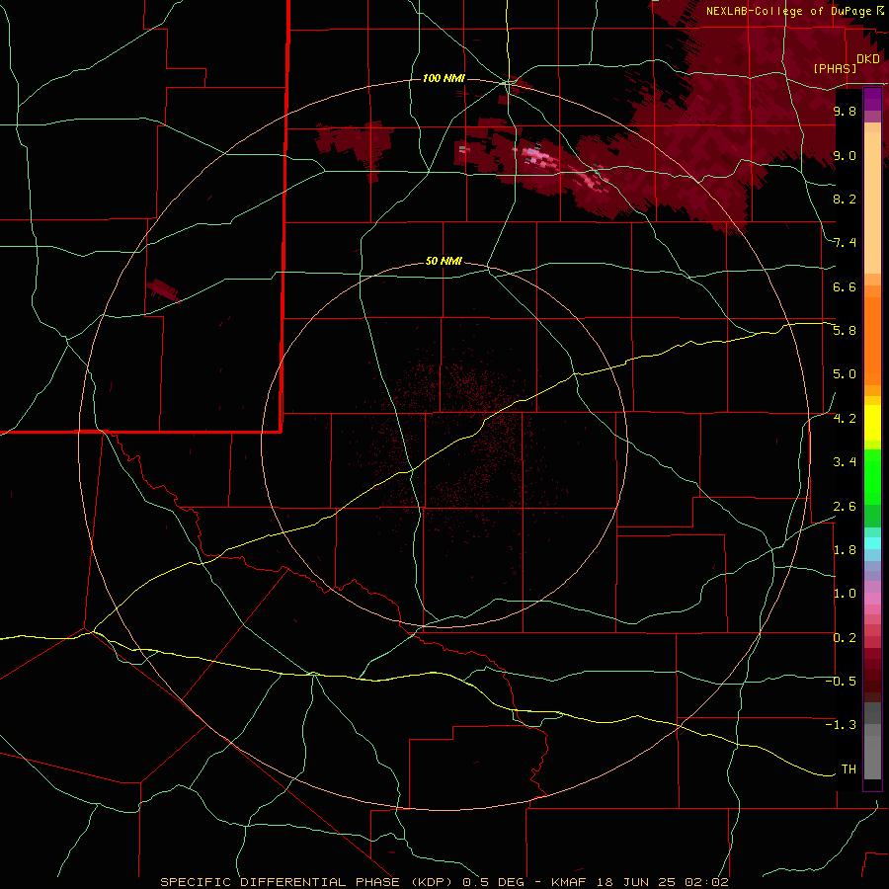Click the 0.2 scale value
Screen dimensions: 889x889
point(845,638)
